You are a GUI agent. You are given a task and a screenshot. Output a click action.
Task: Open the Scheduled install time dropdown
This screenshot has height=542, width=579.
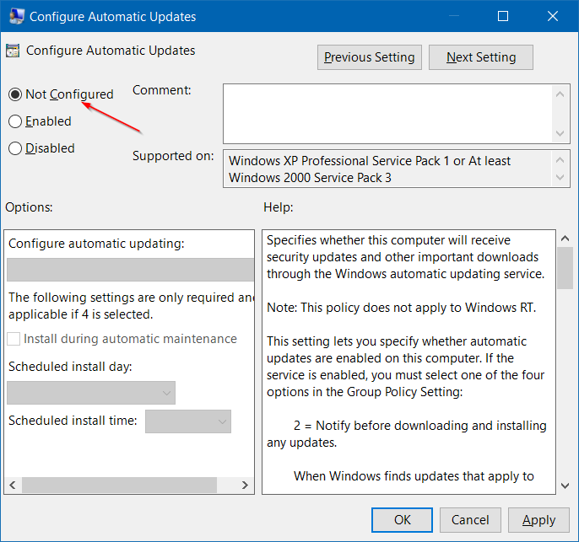click(188, 421)
